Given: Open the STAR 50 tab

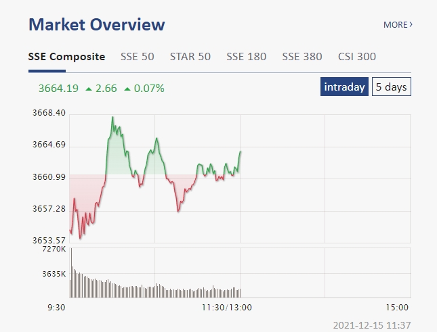Looking at the screenshot, I should [x=190, y=57].
